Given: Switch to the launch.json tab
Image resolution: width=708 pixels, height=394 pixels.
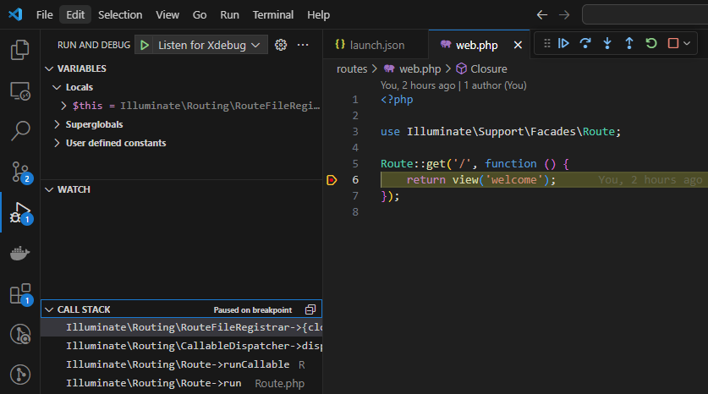Looking at the screenshot, I should pyautogui.click(x=372, y=45).
